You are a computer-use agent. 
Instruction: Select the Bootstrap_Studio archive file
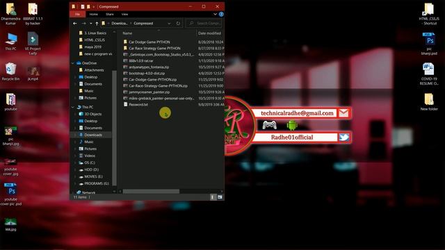(161, 54)
